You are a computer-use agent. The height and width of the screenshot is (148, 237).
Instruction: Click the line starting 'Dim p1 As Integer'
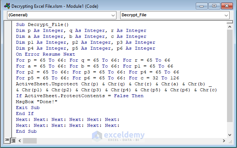pyautogui.click(x=86, y=42)
